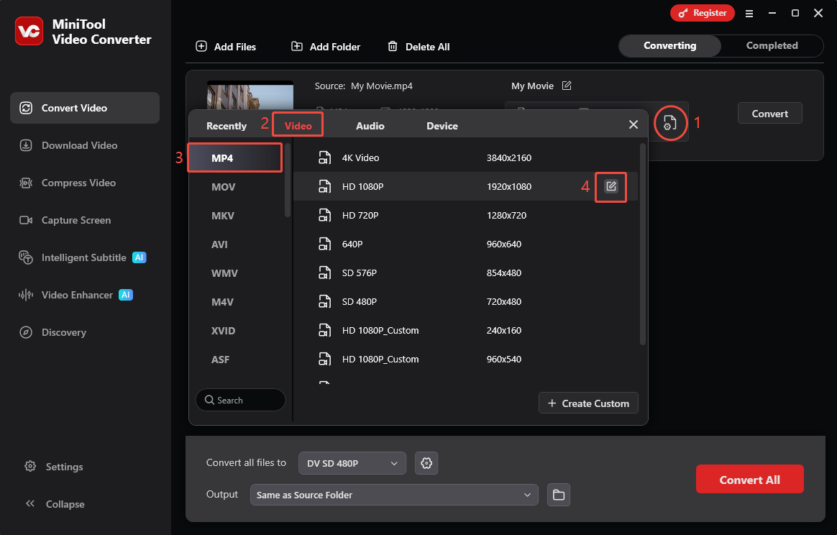837x535 pixels.
Task: Click the MiniTool Video Converter logo icon
Action: (x=29, y=31)
